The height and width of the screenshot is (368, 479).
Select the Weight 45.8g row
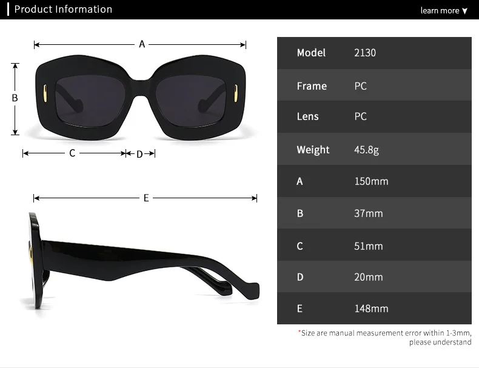pyautogui.click(x=374, y=149)
